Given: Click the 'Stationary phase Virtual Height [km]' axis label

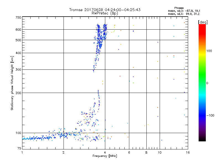Looking at the screenshot, I should [12, 83].
